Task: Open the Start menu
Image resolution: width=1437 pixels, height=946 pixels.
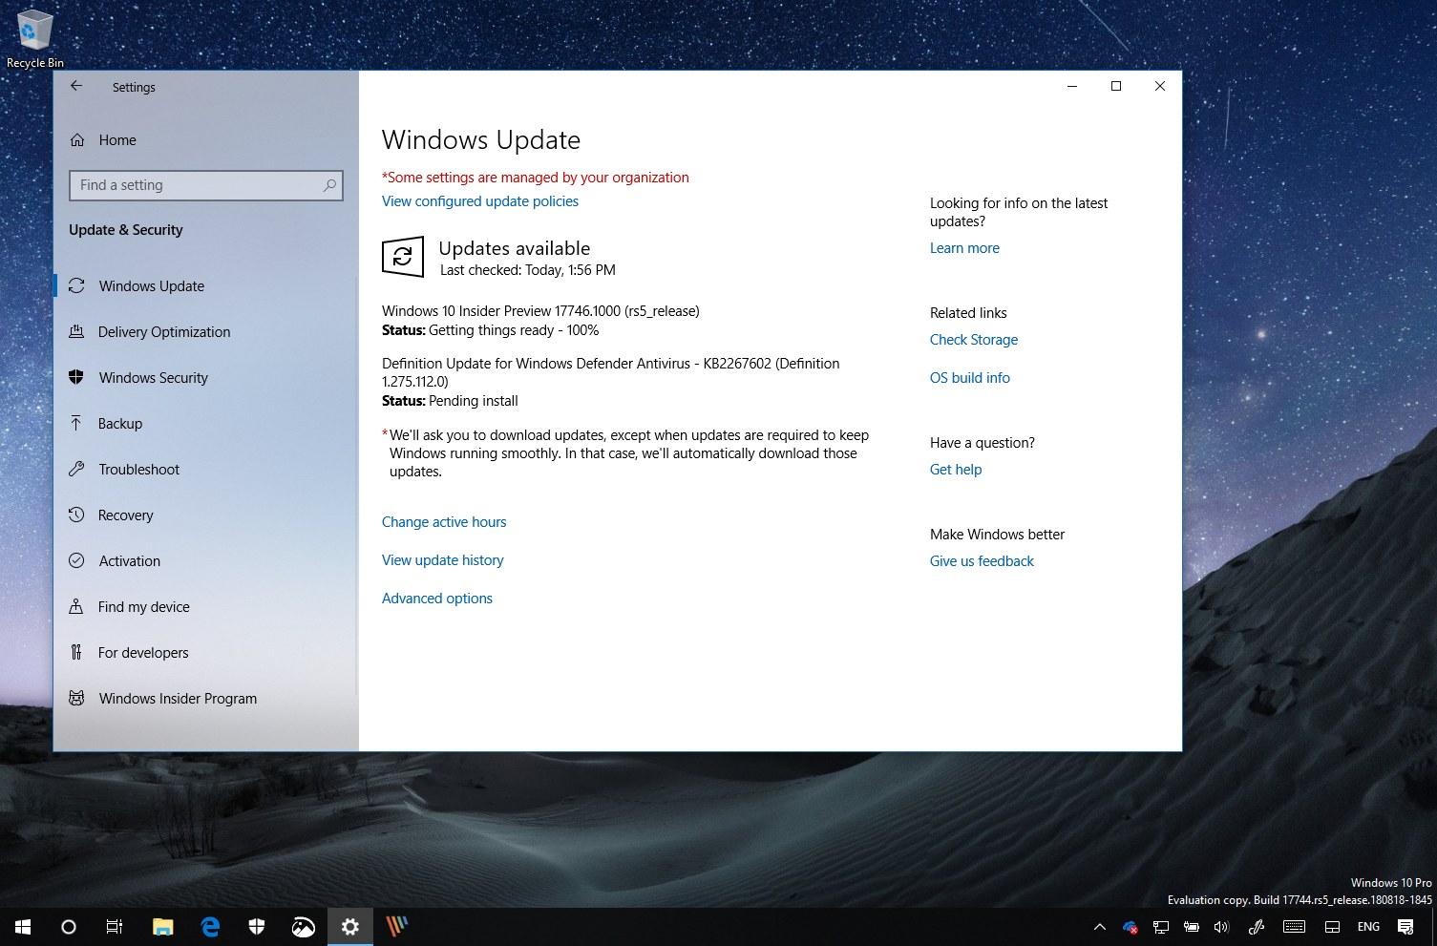Action: 21,926
